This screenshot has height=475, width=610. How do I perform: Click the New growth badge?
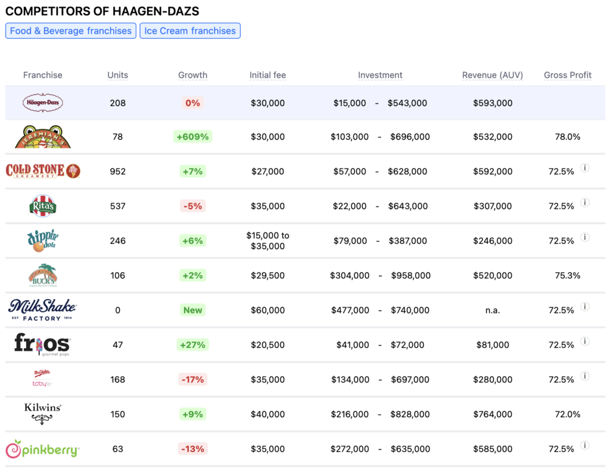click(x=192, y=310)
